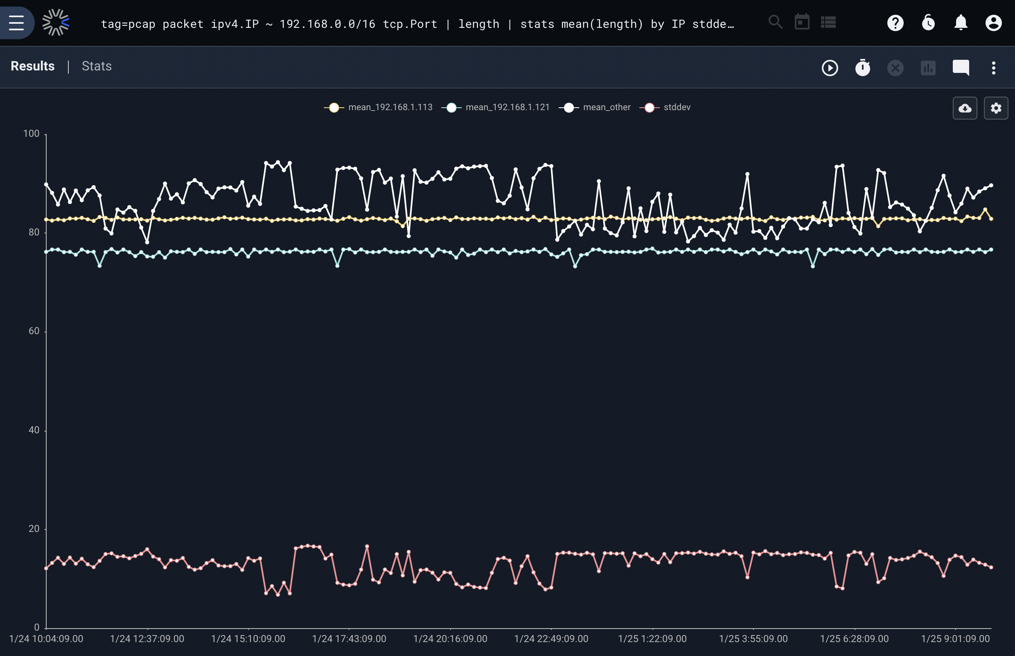Click the 1/24 22:49:09.00 axis label
The height and width of the screenshot is (656, 1015).
[x=551, y=638]
